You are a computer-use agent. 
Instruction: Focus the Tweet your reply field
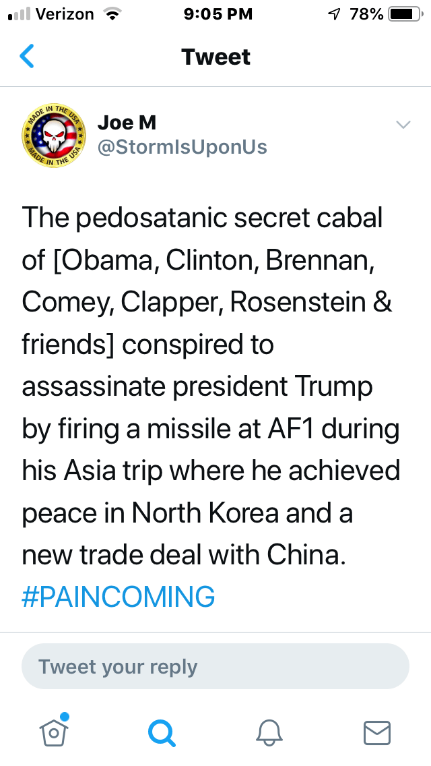tap(215, 667)
